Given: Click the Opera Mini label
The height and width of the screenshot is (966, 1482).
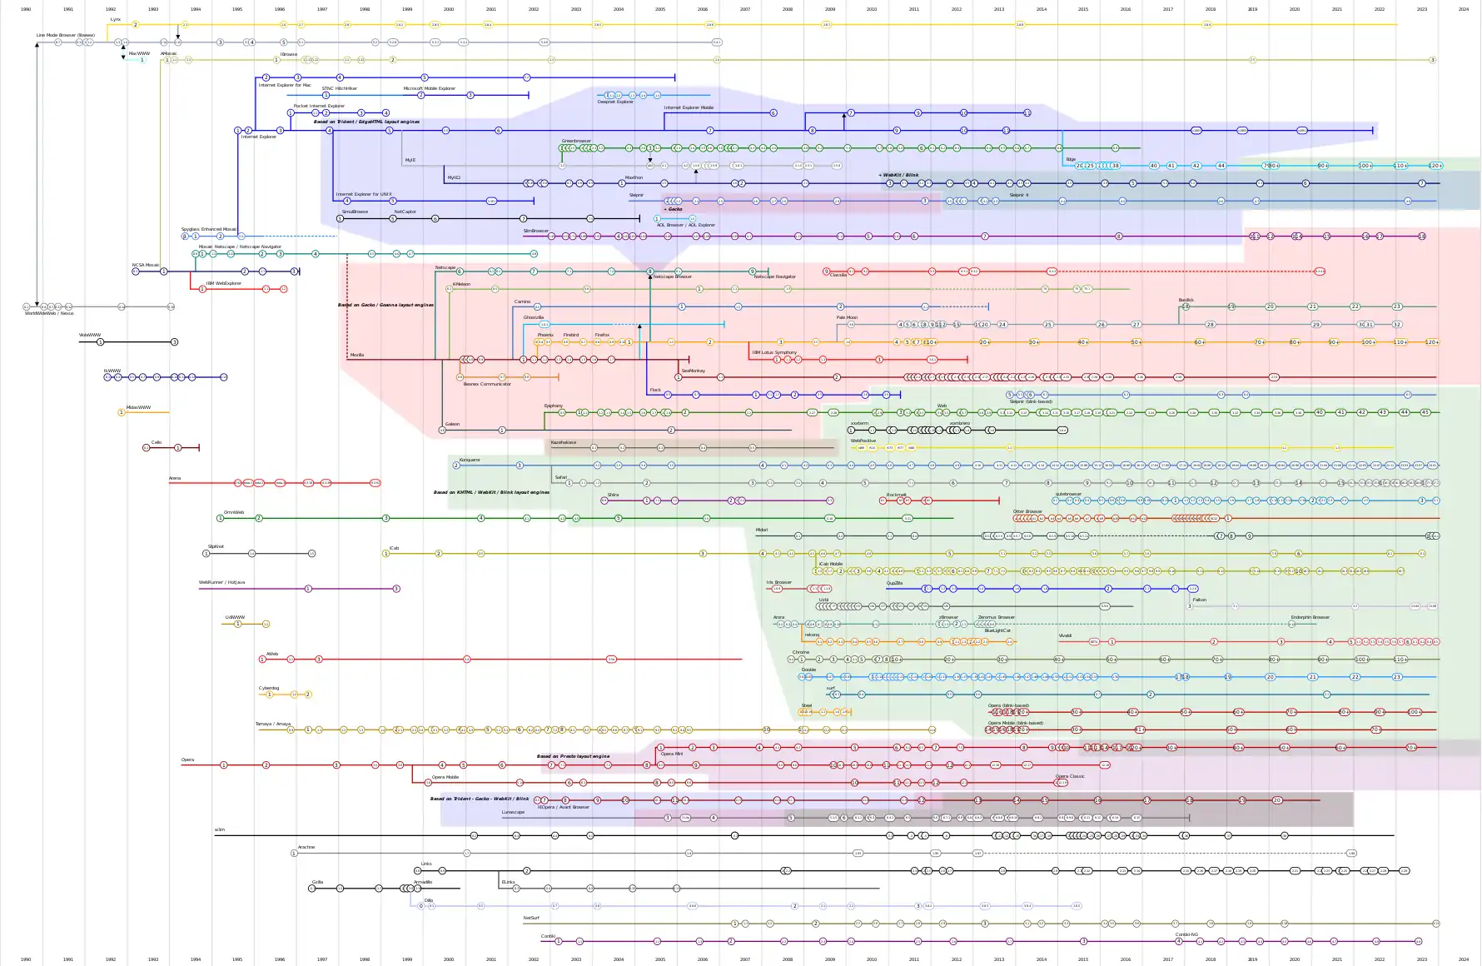Looking at the screenshot, I should click(671, 754).
